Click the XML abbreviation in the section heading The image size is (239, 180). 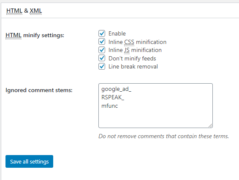[x=35, y=11]
